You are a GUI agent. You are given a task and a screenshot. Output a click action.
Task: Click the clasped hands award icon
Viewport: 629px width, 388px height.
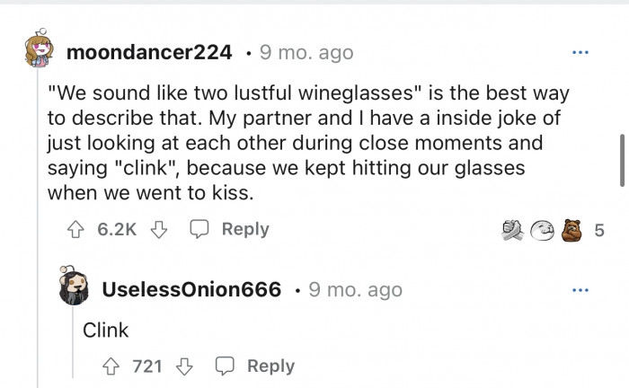(x=514, y=231)
